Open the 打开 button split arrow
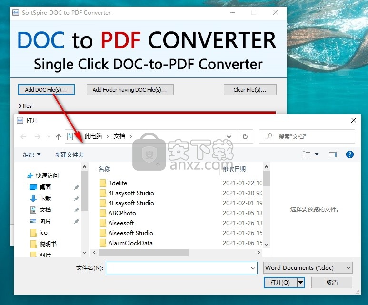Screen dimensions: 368x305 pyautogui.click(x=301, y=283)
